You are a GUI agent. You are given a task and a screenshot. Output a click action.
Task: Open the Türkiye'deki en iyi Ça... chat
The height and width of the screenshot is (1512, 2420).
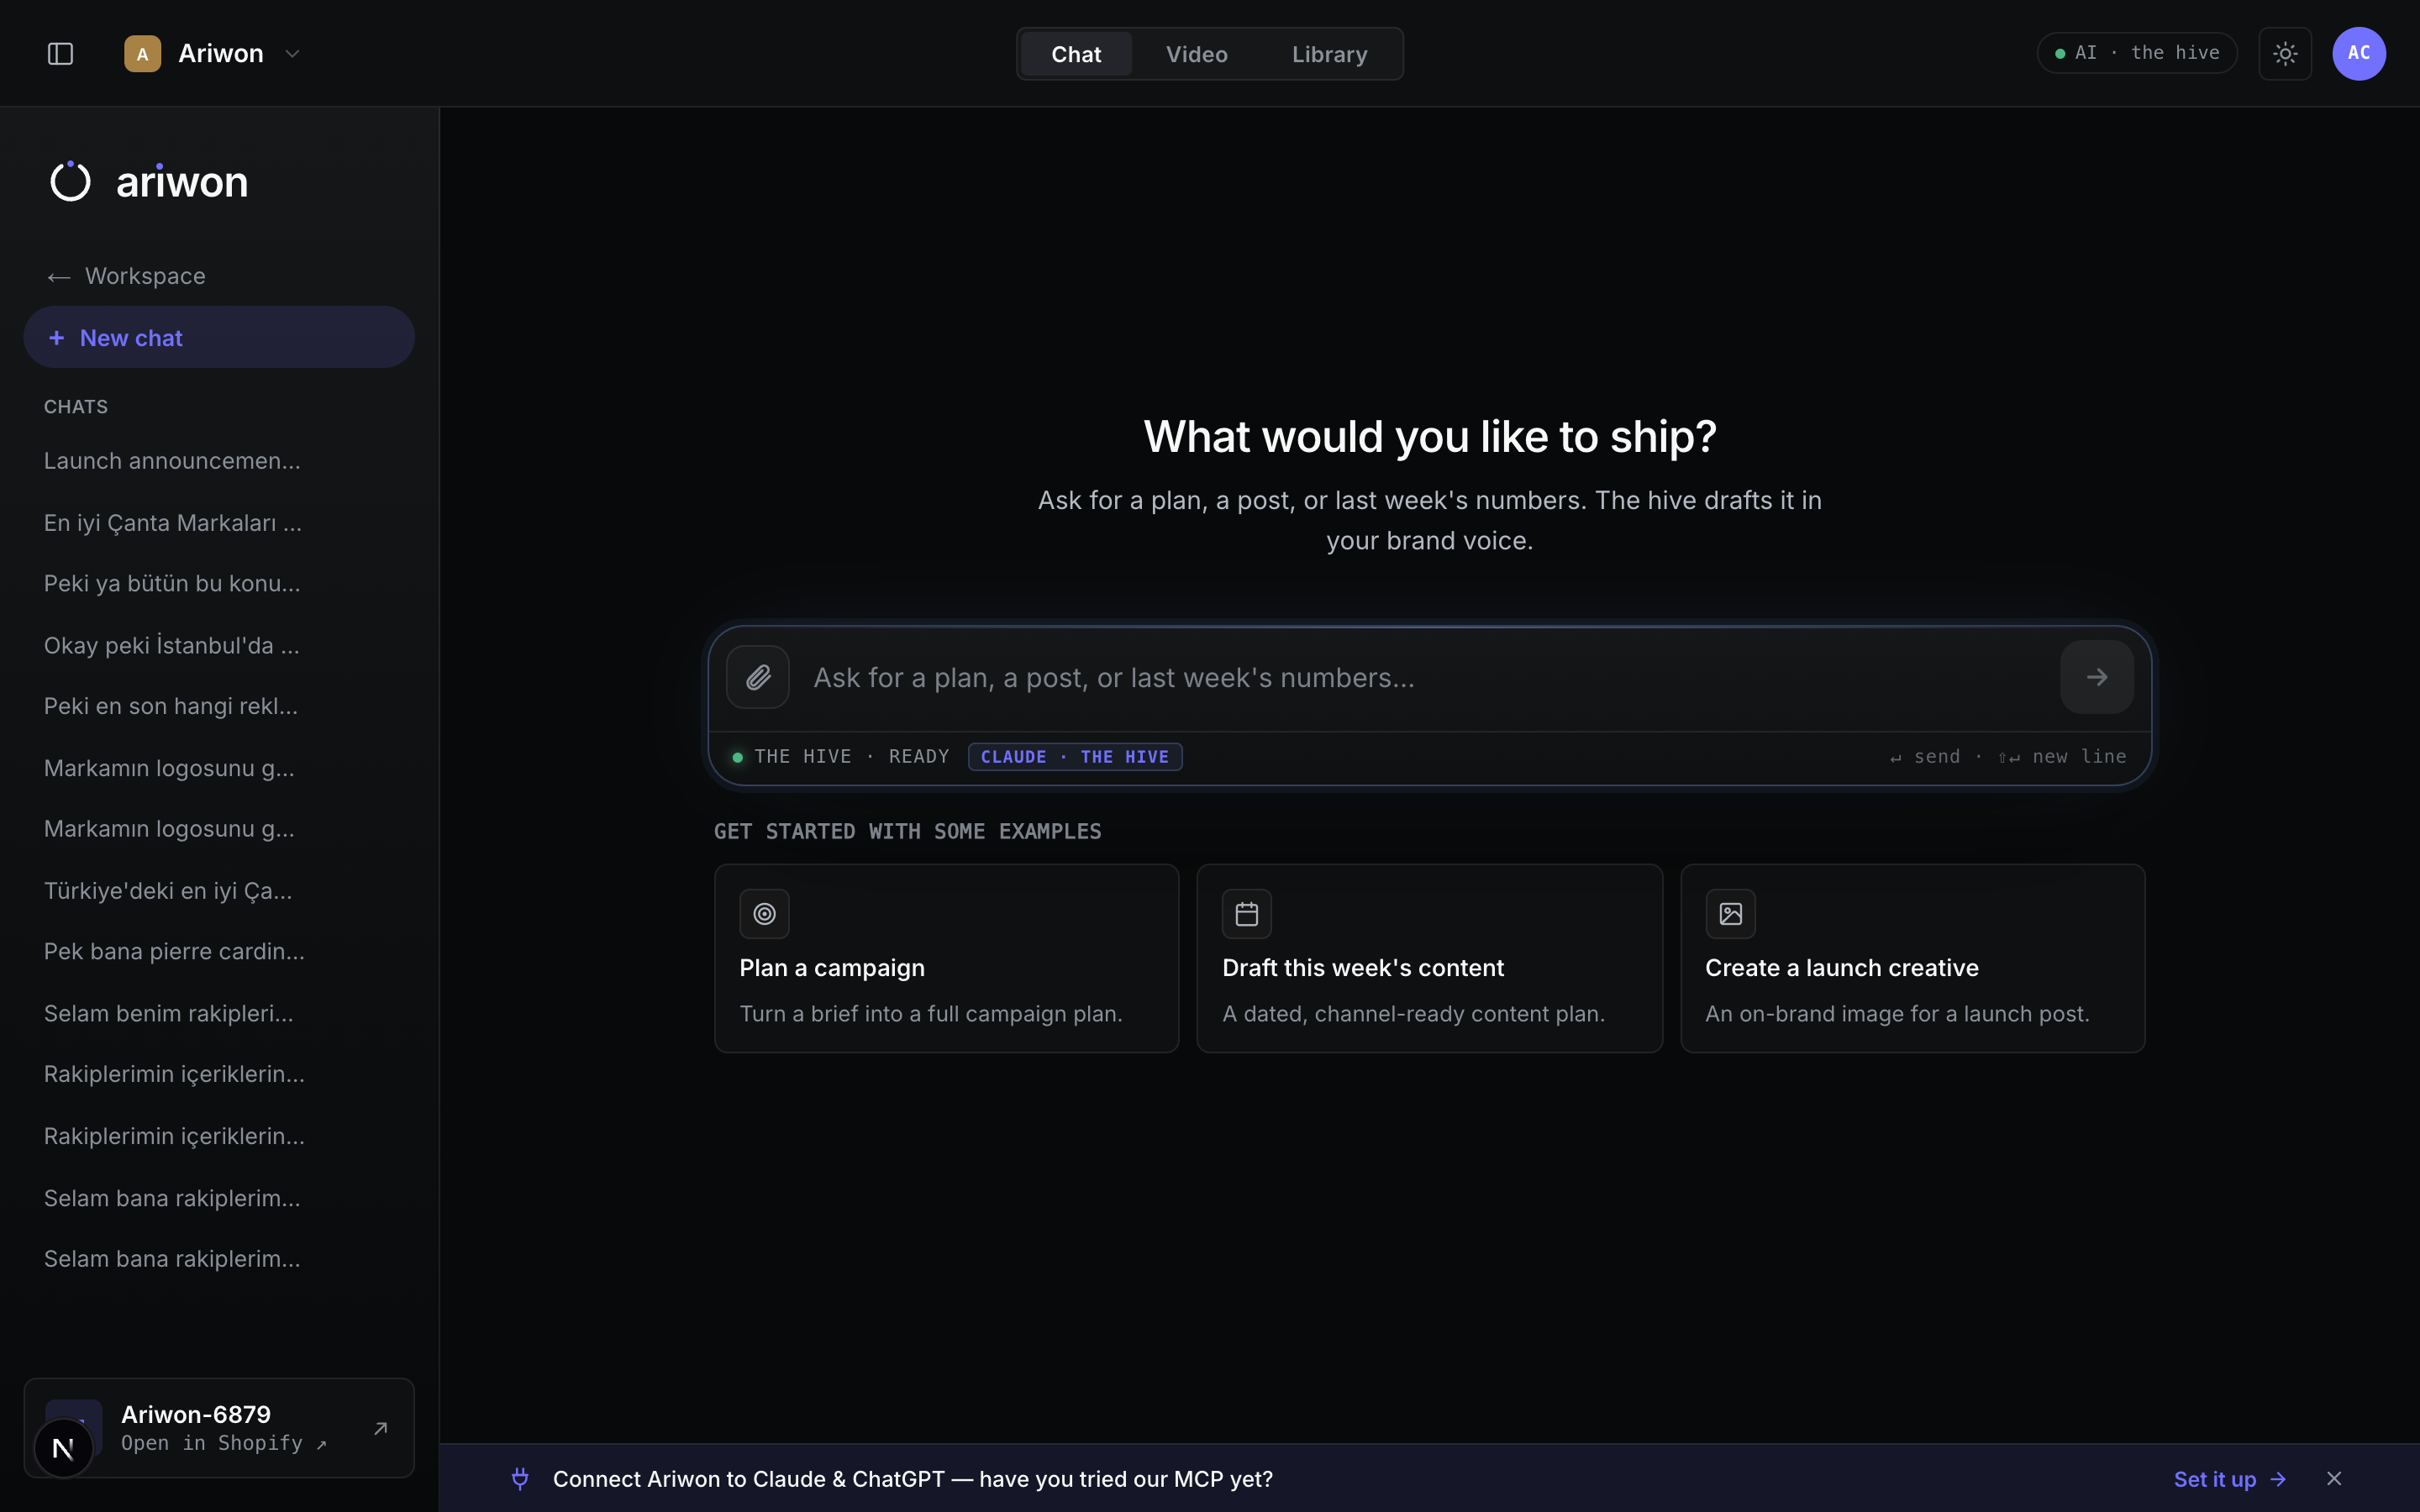pyautogui.click(x=168, y=891)
